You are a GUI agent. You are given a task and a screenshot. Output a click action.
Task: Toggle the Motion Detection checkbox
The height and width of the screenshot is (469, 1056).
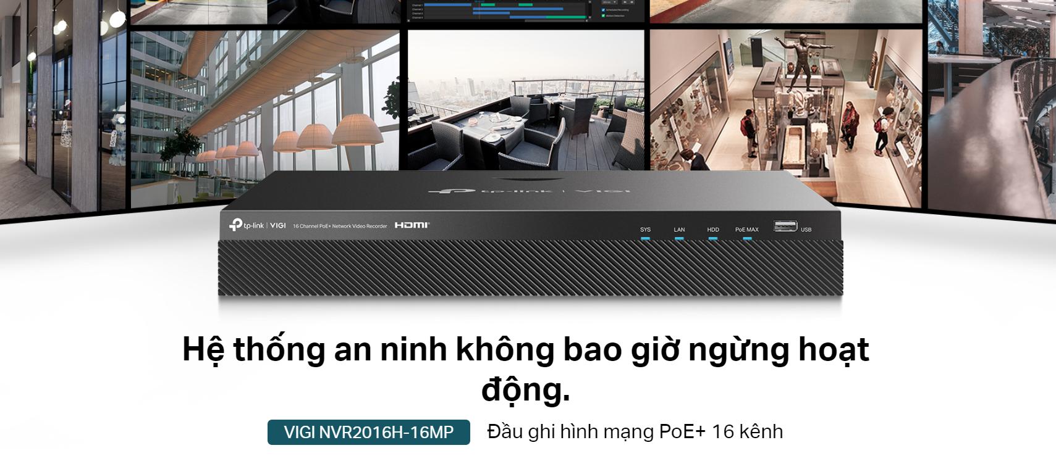point(604,16)
